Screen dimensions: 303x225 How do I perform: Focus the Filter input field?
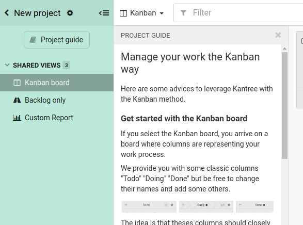point(238,13)
